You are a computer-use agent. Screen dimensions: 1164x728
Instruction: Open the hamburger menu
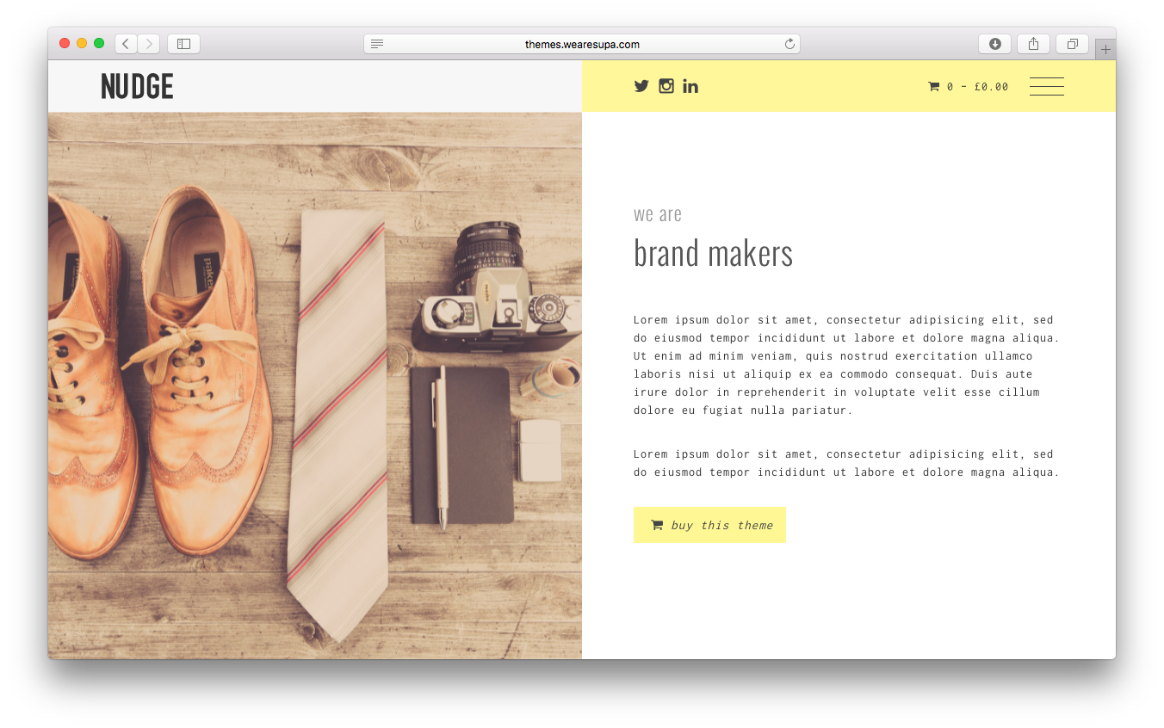tap(1047, 86)
